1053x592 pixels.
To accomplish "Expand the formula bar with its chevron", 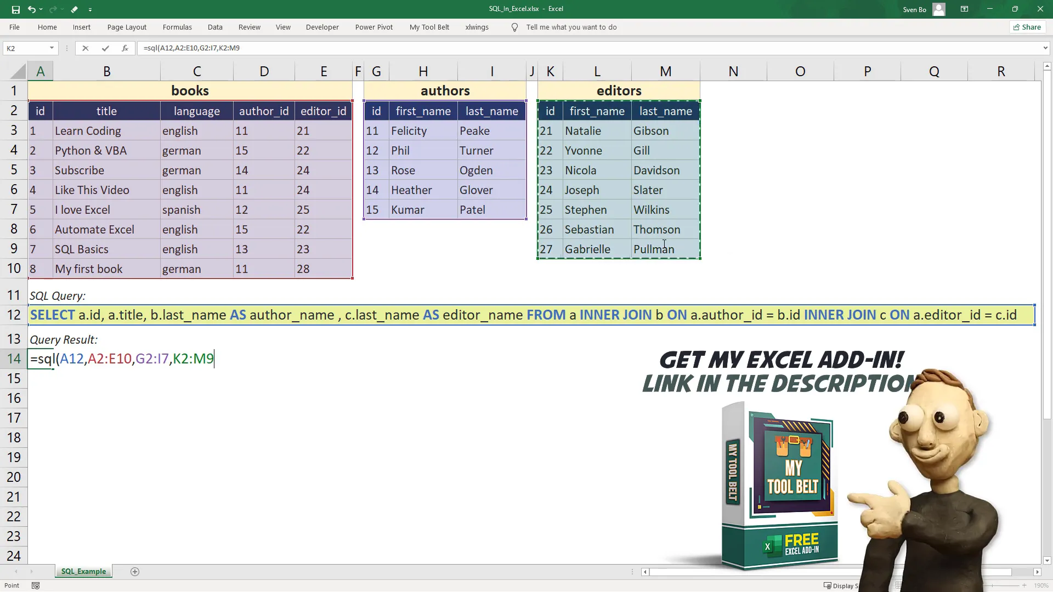I will (1045, 48).
